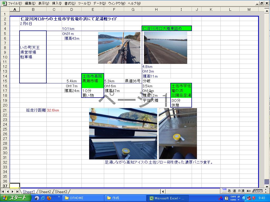
Task: Click the help question mark tray icon
Action: click(226, 198)
